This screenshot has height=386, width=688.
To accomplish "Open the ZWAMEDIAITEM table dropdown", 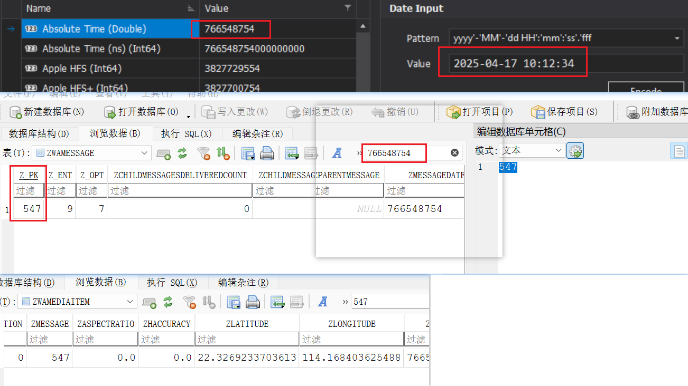I will tap(131, 302).
